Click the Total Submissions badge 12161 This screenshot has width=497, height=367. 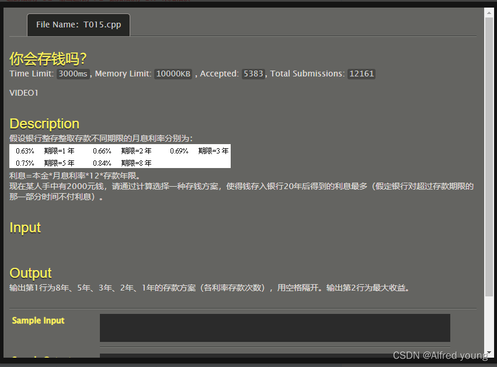coord(361,74)
